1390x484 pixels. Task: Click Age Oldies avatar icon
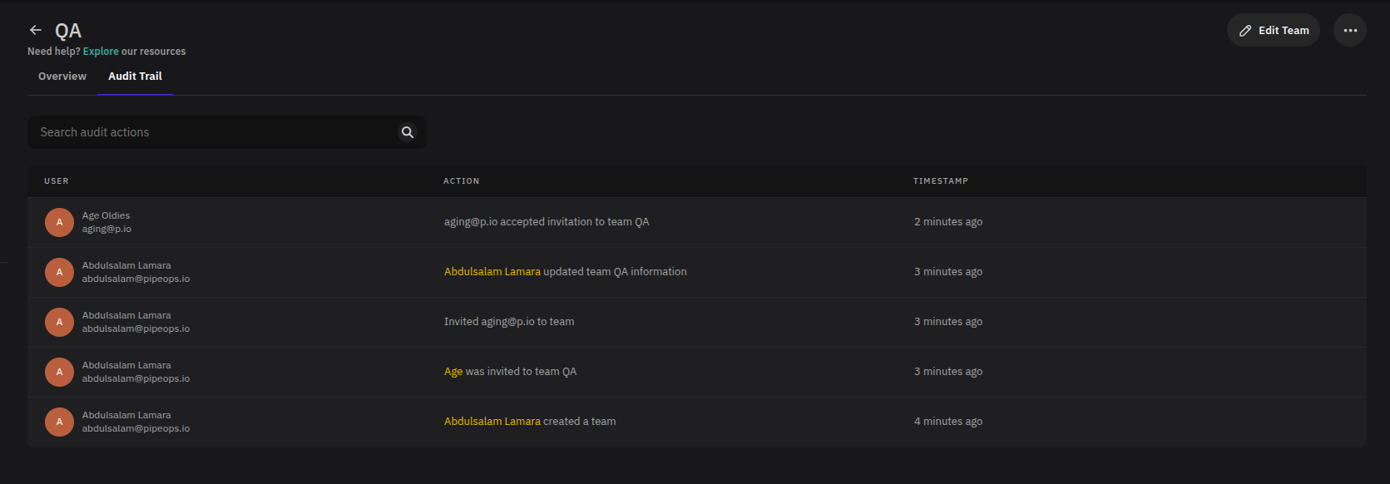59,222
